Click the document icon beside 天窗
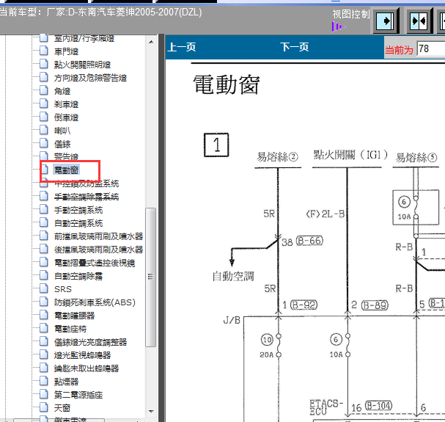This screenshot has height=422, width=445. [44, 407]
